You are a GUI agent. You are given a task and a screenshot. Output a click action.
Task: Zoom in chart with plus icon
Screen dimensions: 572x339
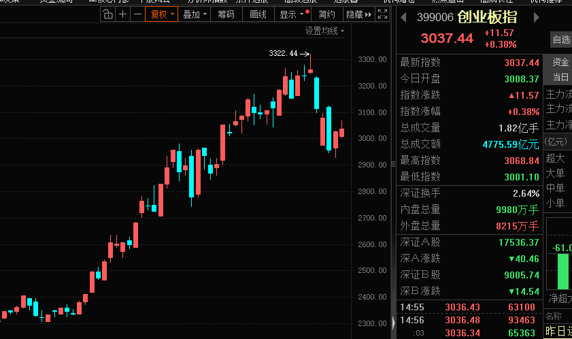(x=123, y=14)
